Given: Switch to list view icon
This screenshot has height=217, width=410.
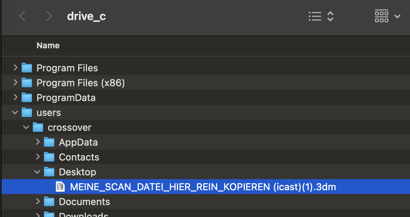Looking at the screenshot, I should coord(315,16).
